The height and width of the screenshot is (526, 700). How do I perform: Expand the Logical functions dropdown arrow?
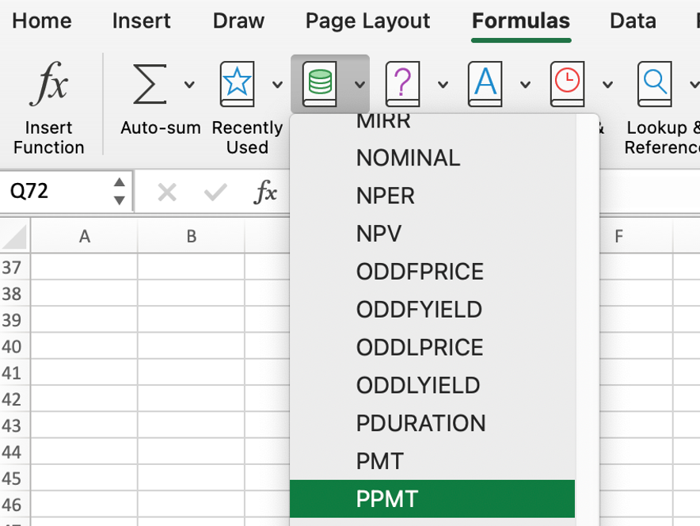pyautogui.click(x=443, y=85)
